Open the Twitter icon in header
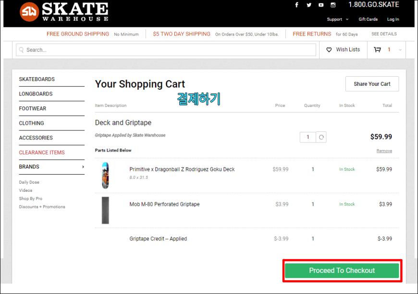 click(309, 5)
